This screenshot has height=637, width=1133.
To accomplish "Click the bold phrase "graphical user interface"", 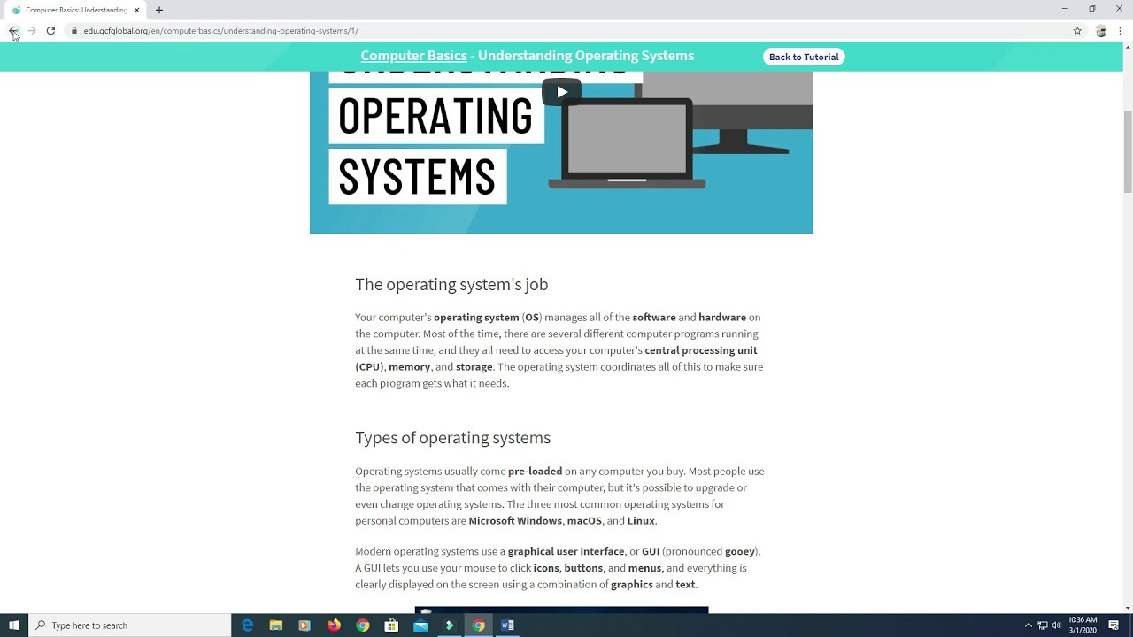I will (566, 551).
